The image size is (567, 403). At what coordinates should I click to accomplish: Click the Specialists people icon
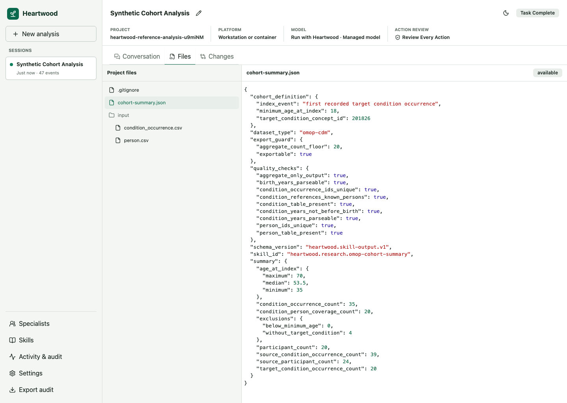tap(13, 324)
